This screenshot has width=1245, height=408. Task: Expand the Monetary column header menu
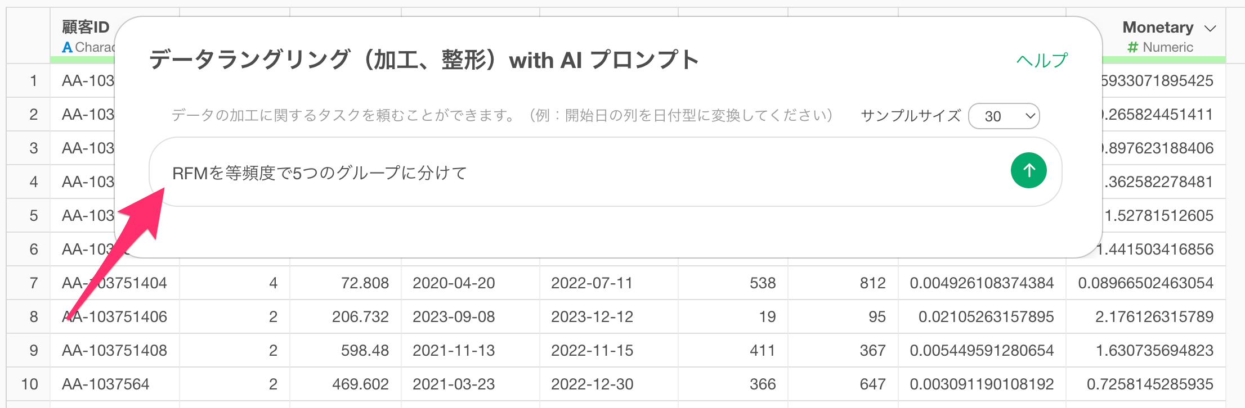1211,28
